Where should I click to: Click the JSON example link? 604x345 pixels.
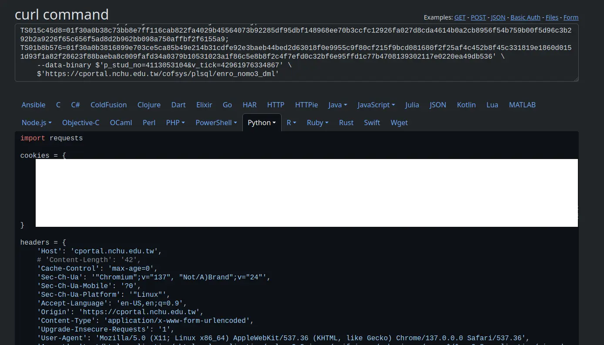pos(498,17)
